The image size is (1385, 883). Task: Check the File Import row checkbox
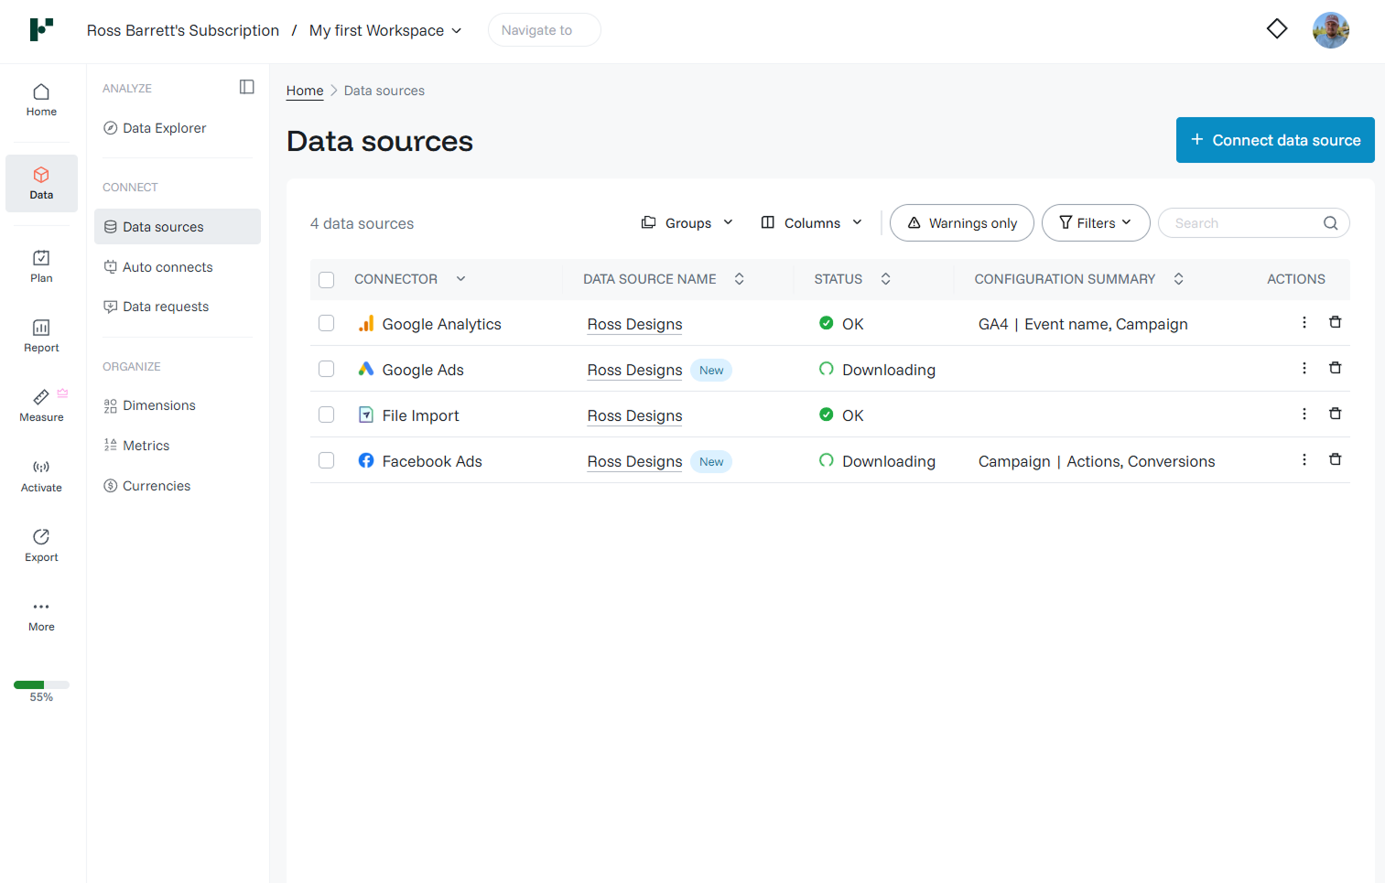click(327, 415)
